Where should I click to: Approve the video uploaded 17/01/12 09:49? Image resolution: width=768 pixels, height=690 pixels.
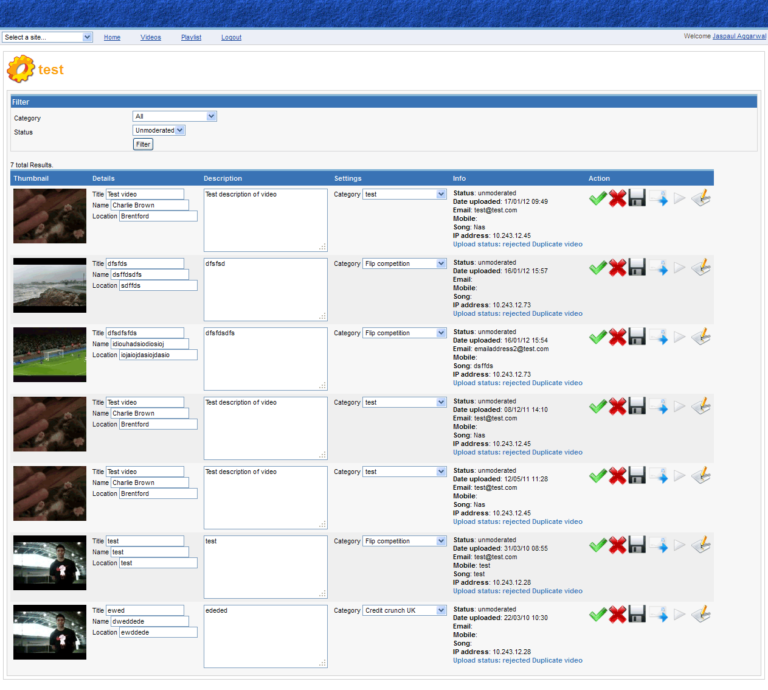[598, 198]
